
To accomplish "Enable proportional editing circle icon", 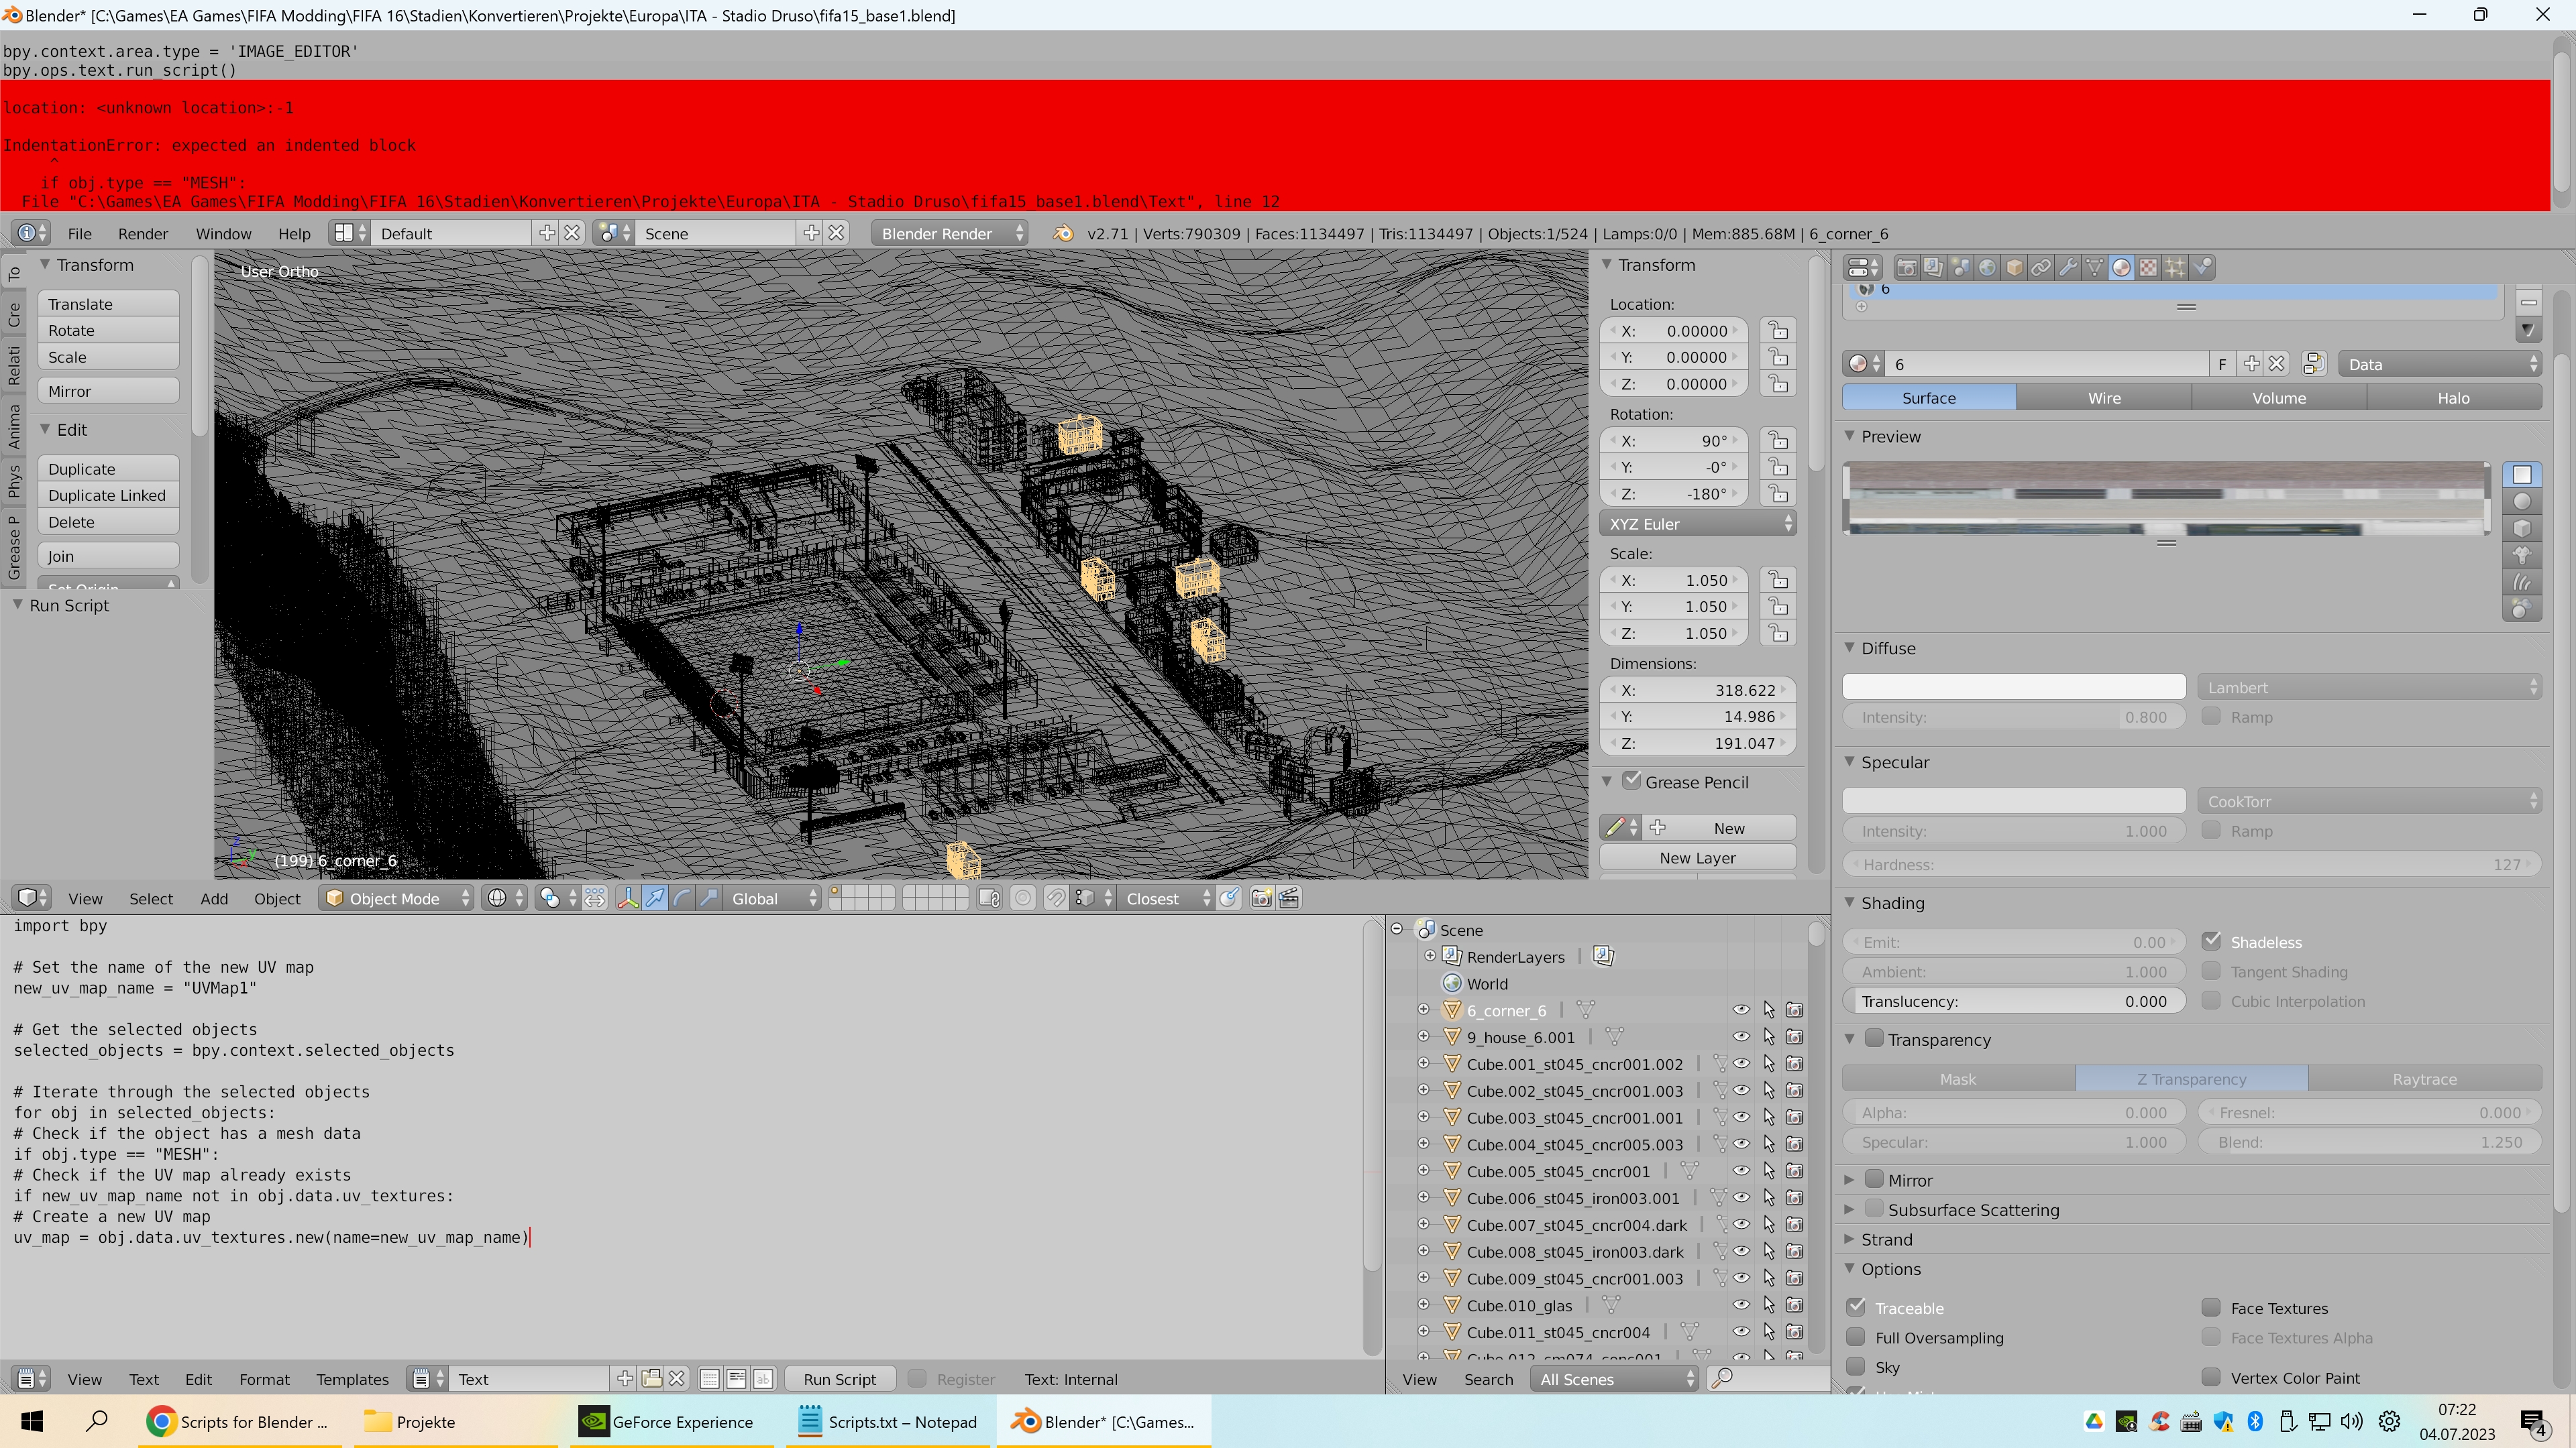I will coord(1023,898).
